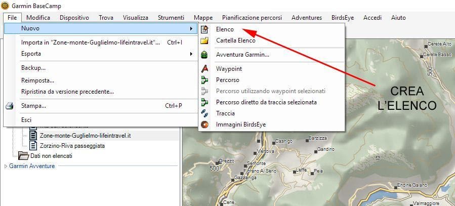Select Esporta in the File menu

click(101, 54)
